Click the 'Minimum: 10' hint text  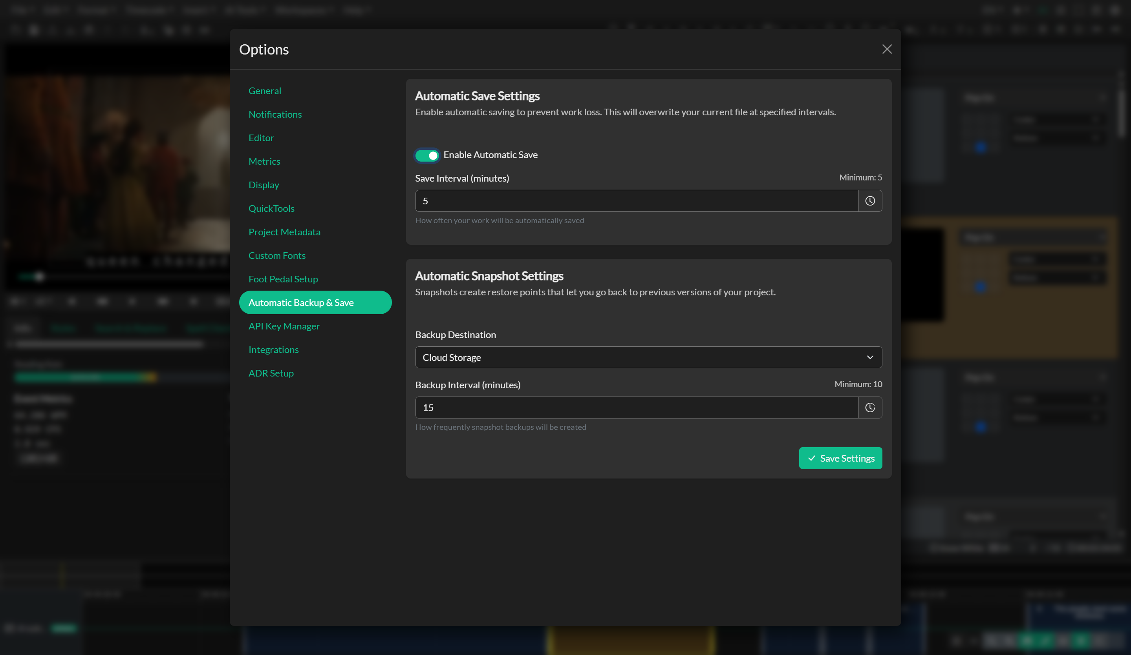tap(858, 384)
